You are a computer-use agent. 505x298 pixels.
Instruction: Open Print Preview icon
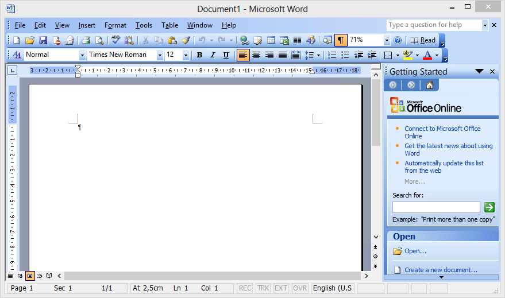(x=99, y=40)
